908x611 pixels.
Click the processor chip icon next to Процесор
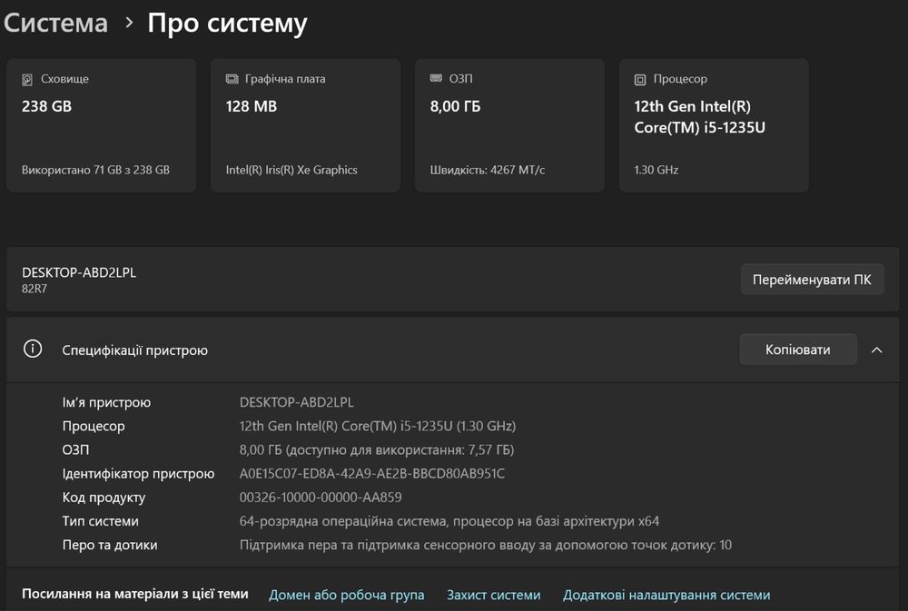pyautogui.click(x=640, y=79)
